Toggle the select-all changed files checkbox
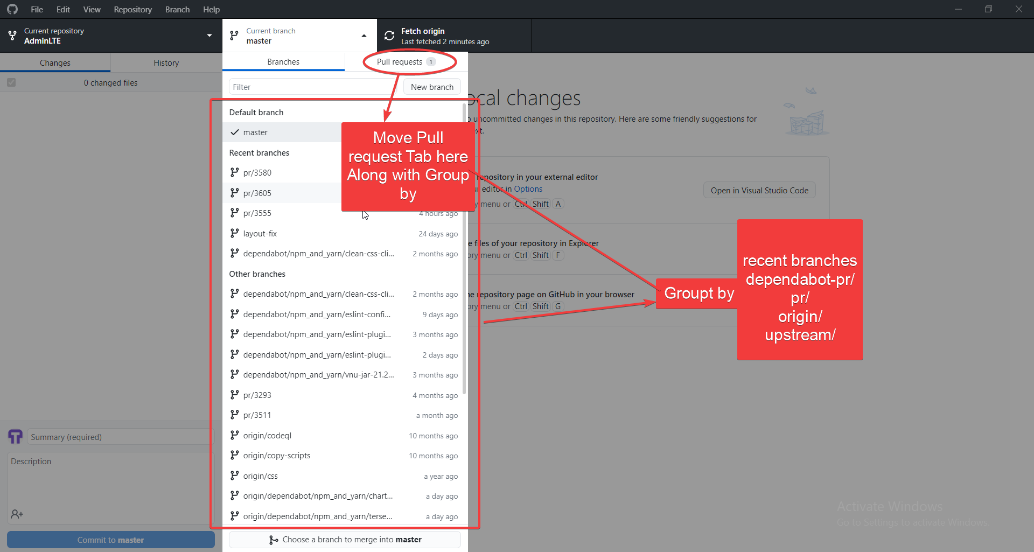 tap(11, 82)
